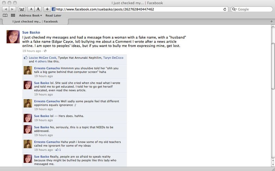The height and width of the screenshot is (171, 275).
Task: Go forward with the browser forward arrow
Action: pos(12,9)
